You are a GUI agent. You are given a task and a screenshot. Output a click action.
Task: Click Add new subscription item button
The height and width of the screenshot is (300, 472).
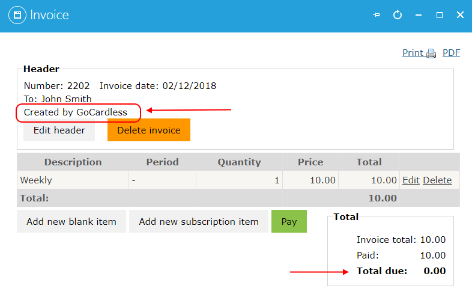199,221
